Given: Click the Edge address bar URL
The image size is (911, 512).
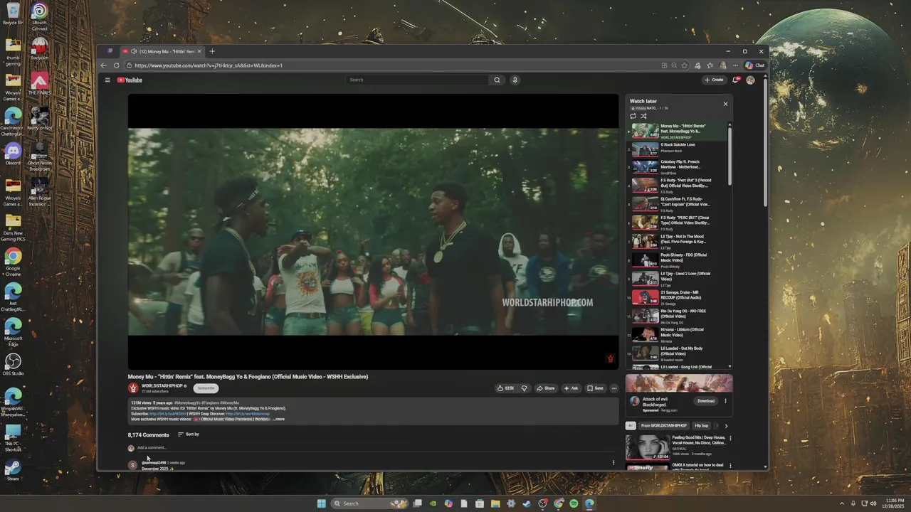Looking at the screenshot, I should (x=209, y=65).
